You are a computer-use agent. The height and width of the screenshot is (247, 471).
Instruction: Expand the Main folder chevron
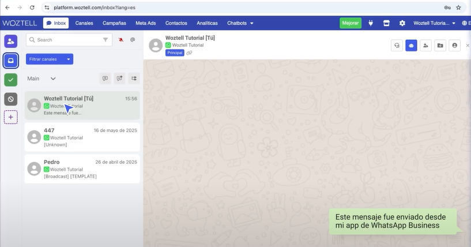pos(53,78)
